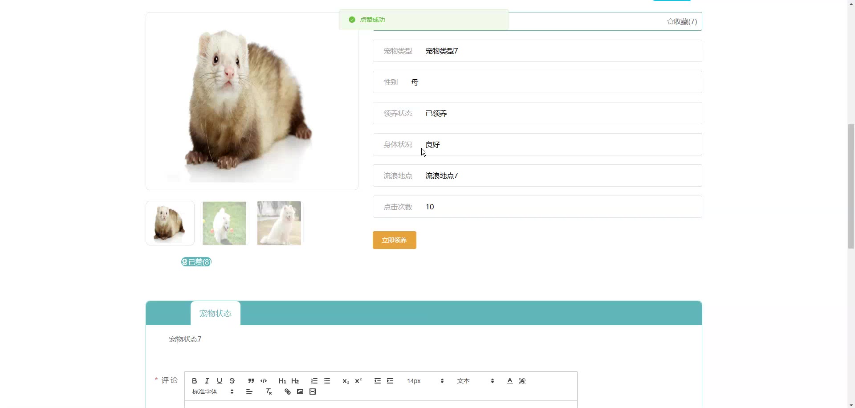Toggle strikethrough formatting in comment editor
855x408 pixels.
tap(232, 381)
